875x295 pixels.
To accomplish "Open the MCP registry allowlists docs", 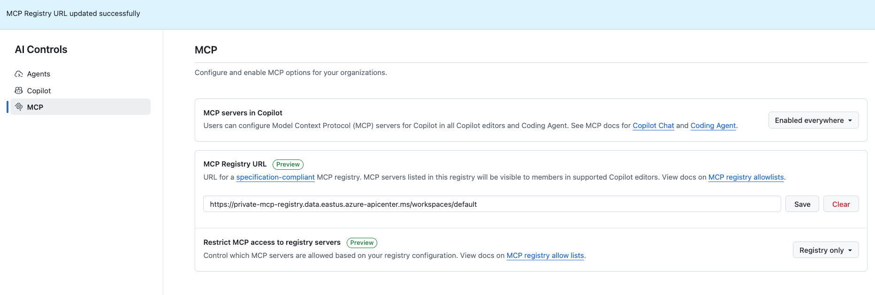I will tap(746, 177).
